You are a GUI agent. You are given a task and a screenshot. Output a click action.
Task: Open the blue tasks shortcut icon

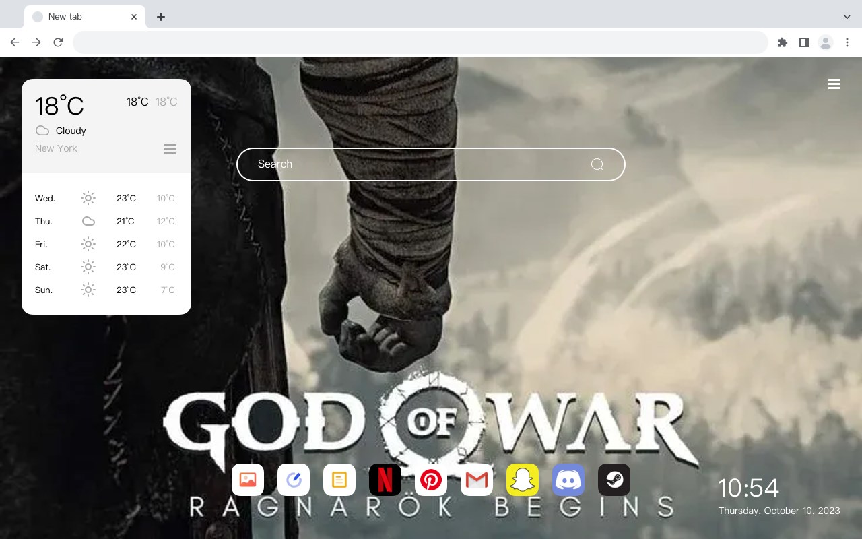(294, 480)
